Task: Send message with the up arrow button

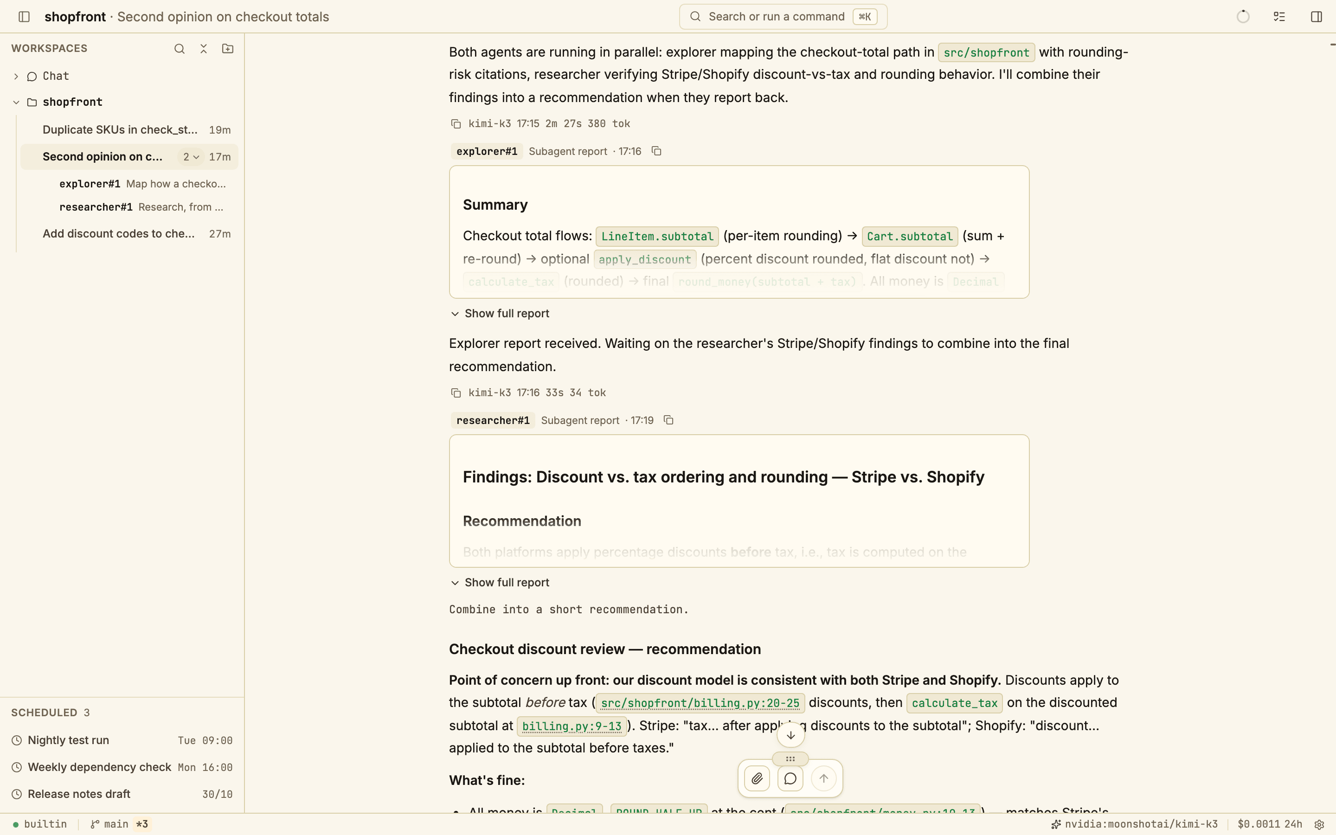Action: point(824,779)
